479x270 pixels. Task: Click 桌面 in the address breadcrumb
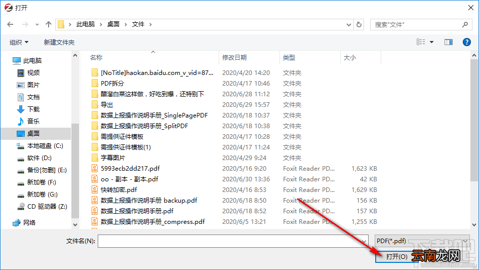click(113, 24)
